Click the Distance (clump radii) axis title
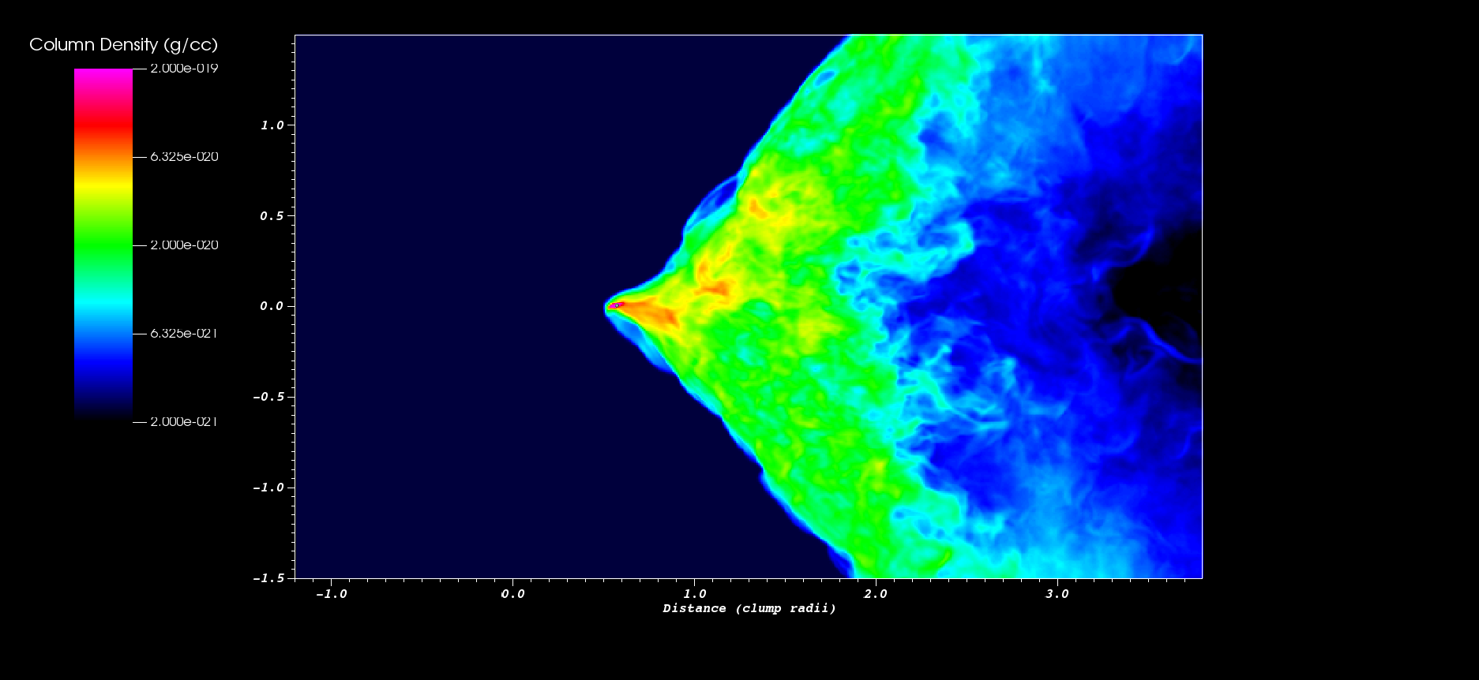 [x=749, y=608]
